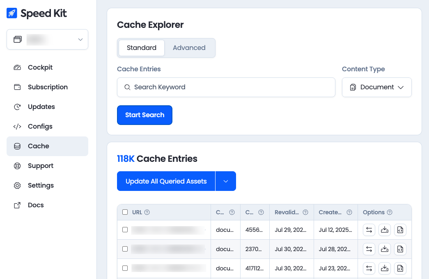Switch to the Advanced tab
The image size is (429, 279).
[189, 48]
